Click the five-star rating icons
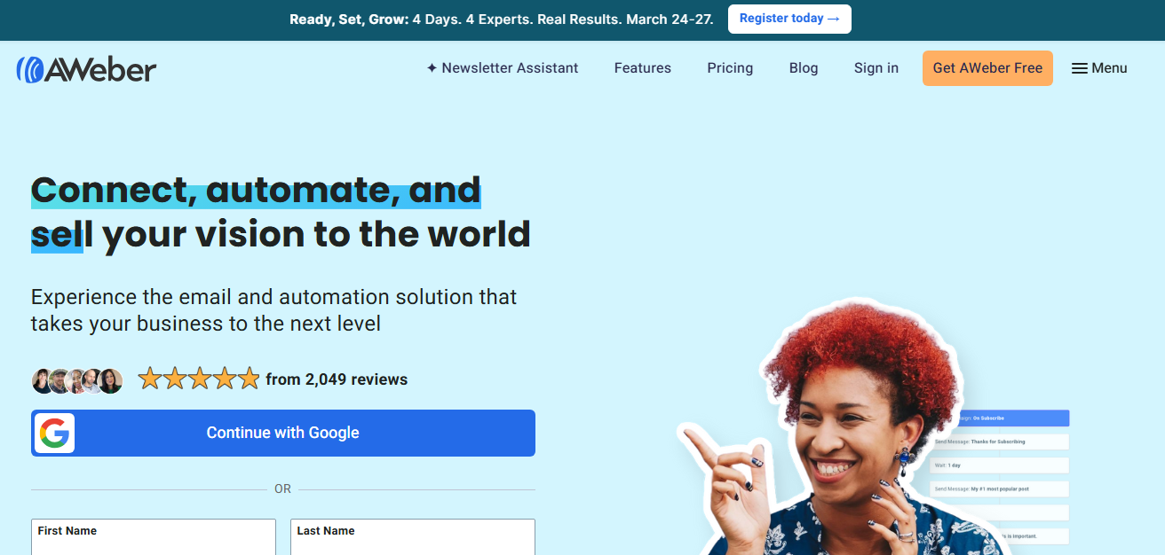1165x555 pixels. (x=199, y=379)
